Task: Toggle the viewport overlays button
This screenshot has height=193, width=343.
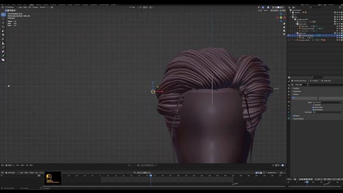Action: pyautogui.click(x=268, y=8)
